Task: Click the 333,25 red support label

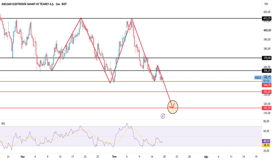Action: pyautogui.click(x=267, y=92)
